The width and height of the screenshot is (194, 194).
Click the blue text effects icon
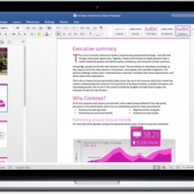click(x=32, y=34)
